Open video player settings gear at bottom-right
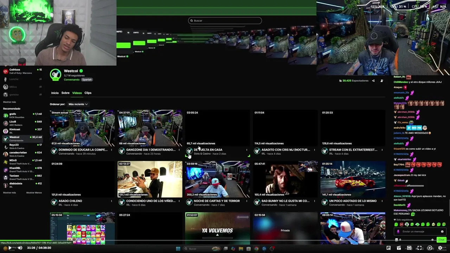 tap(440, 248)
